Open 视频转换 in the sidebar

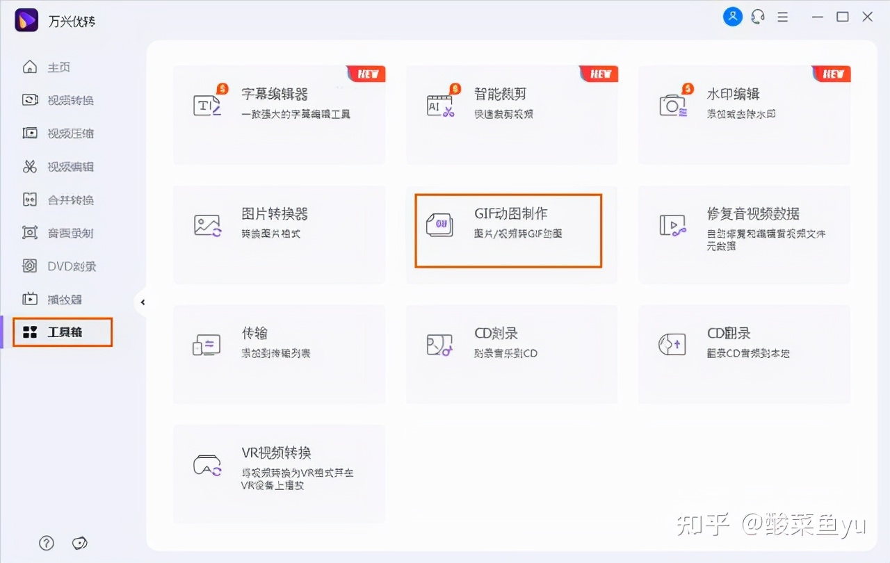[70, 101]
